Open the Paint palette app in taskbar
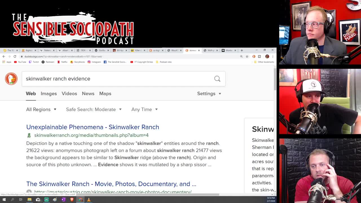The height and width of the screenshot is (203, 361). (55, 200)
